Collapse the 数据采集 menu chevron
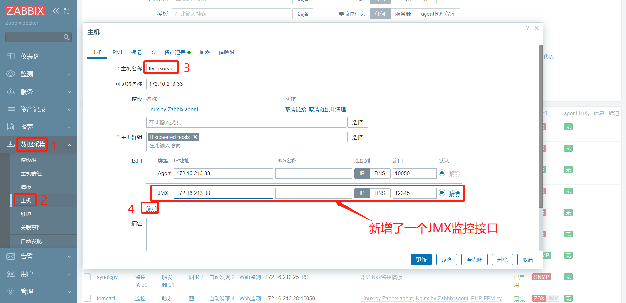This screenshot has width=626, height=303. 69,145
